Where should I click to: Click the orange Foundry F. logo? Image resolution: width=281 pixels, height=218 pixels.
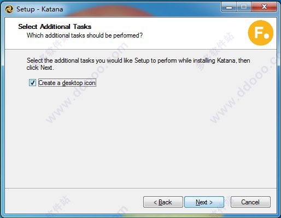[261, 33]
